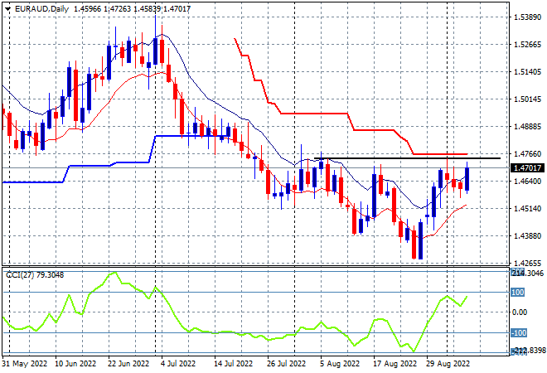Click the CCI(27) 79.3048 indicator label

point(35,275)
